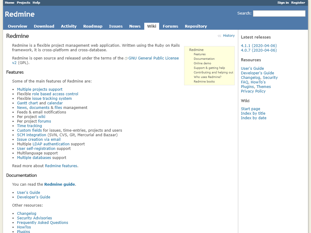Open Security Advisories under Other resources

[x=34, y=218]
